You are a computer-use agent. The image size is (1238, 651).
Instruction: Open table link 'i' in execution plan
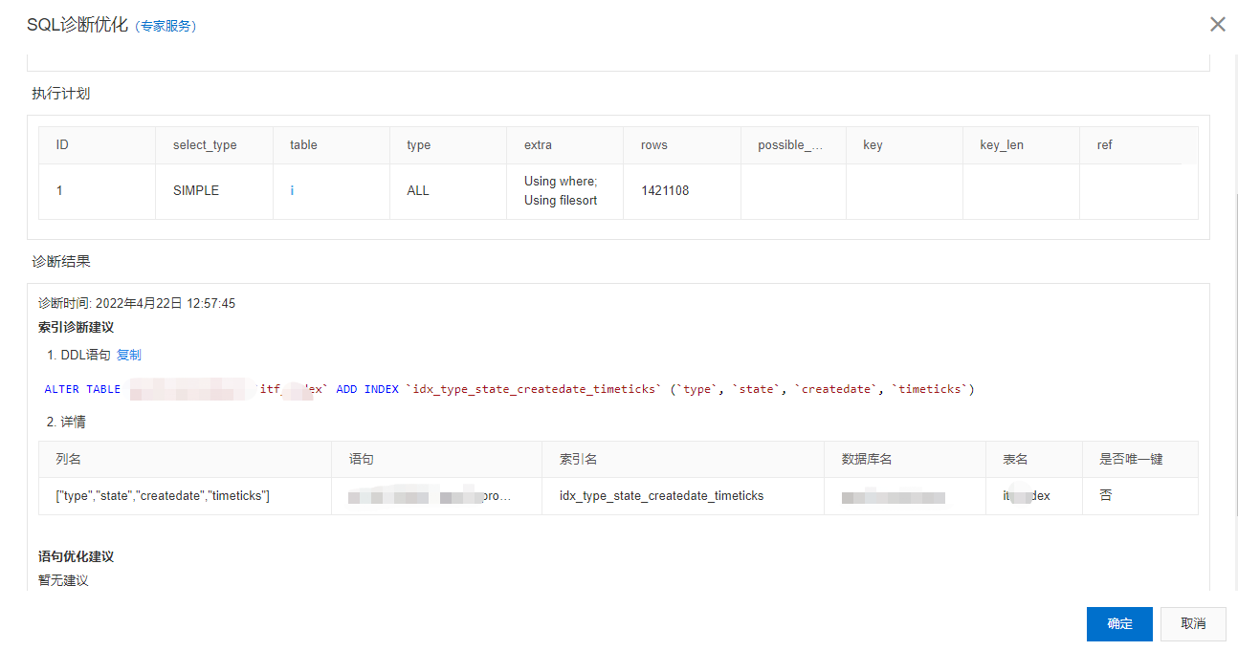tap(292, 191)
